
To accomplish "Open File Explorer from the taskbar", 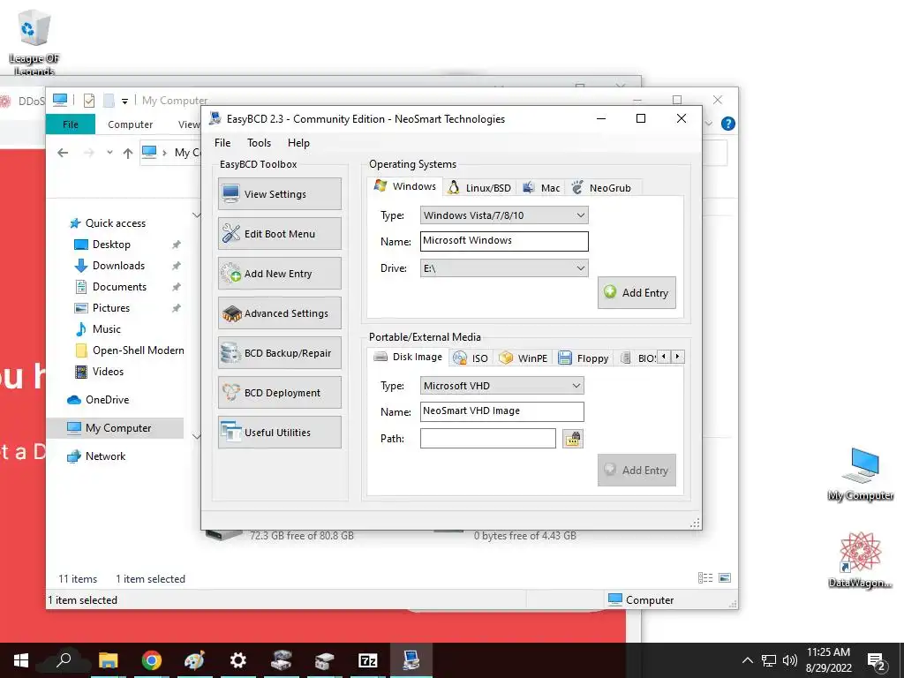I will click(109, 660).
